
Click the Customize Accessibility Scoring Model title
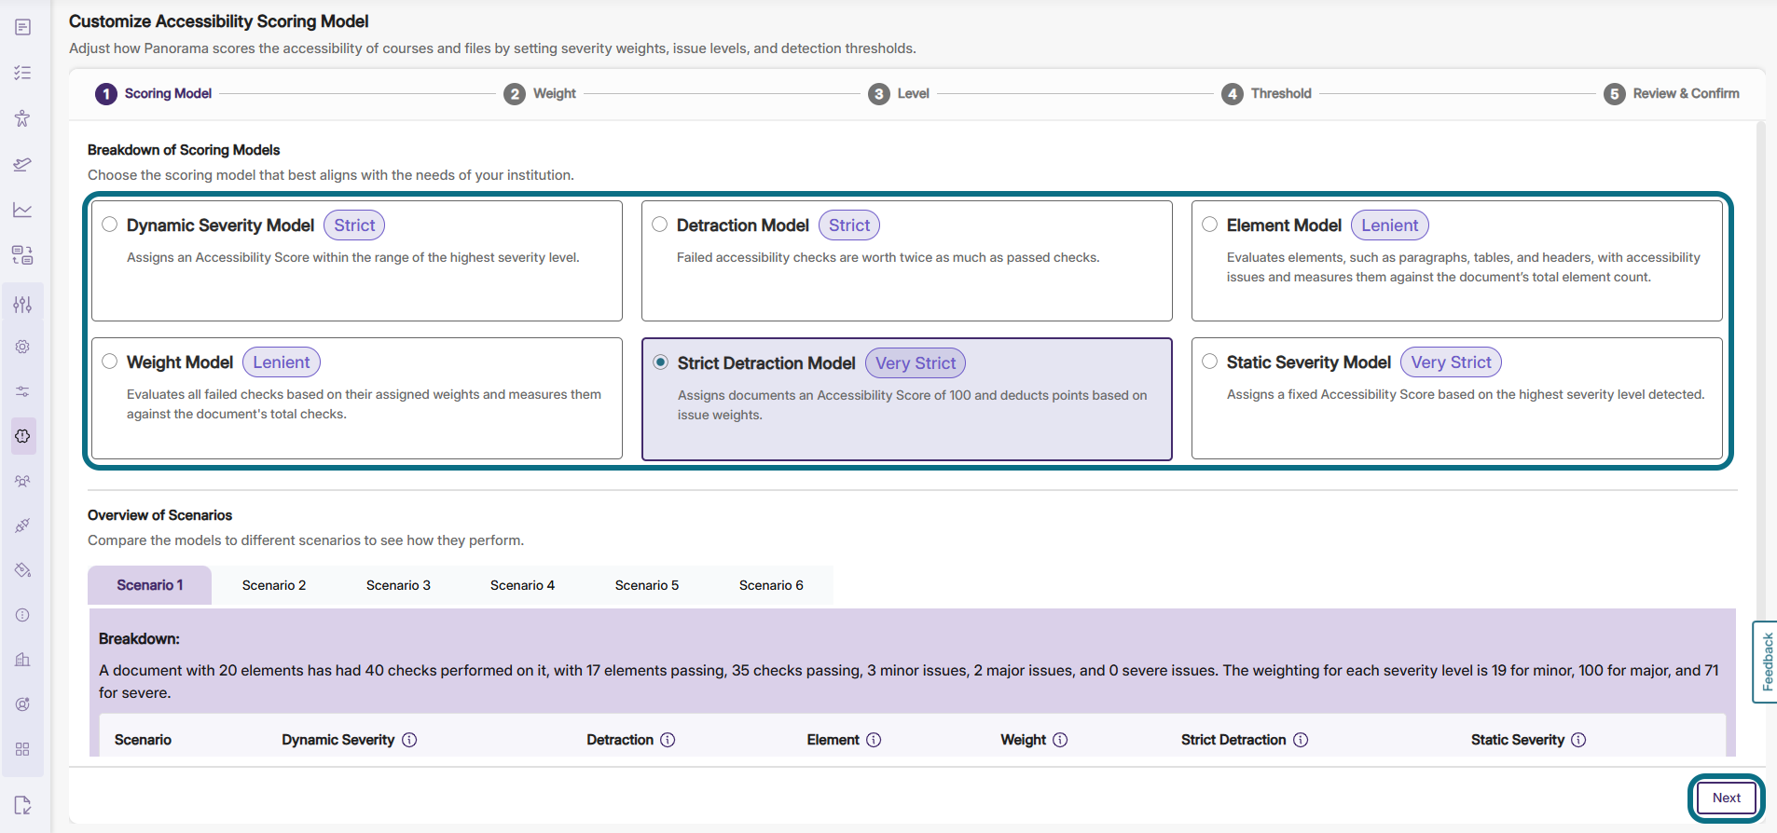[x=219, y=20]
